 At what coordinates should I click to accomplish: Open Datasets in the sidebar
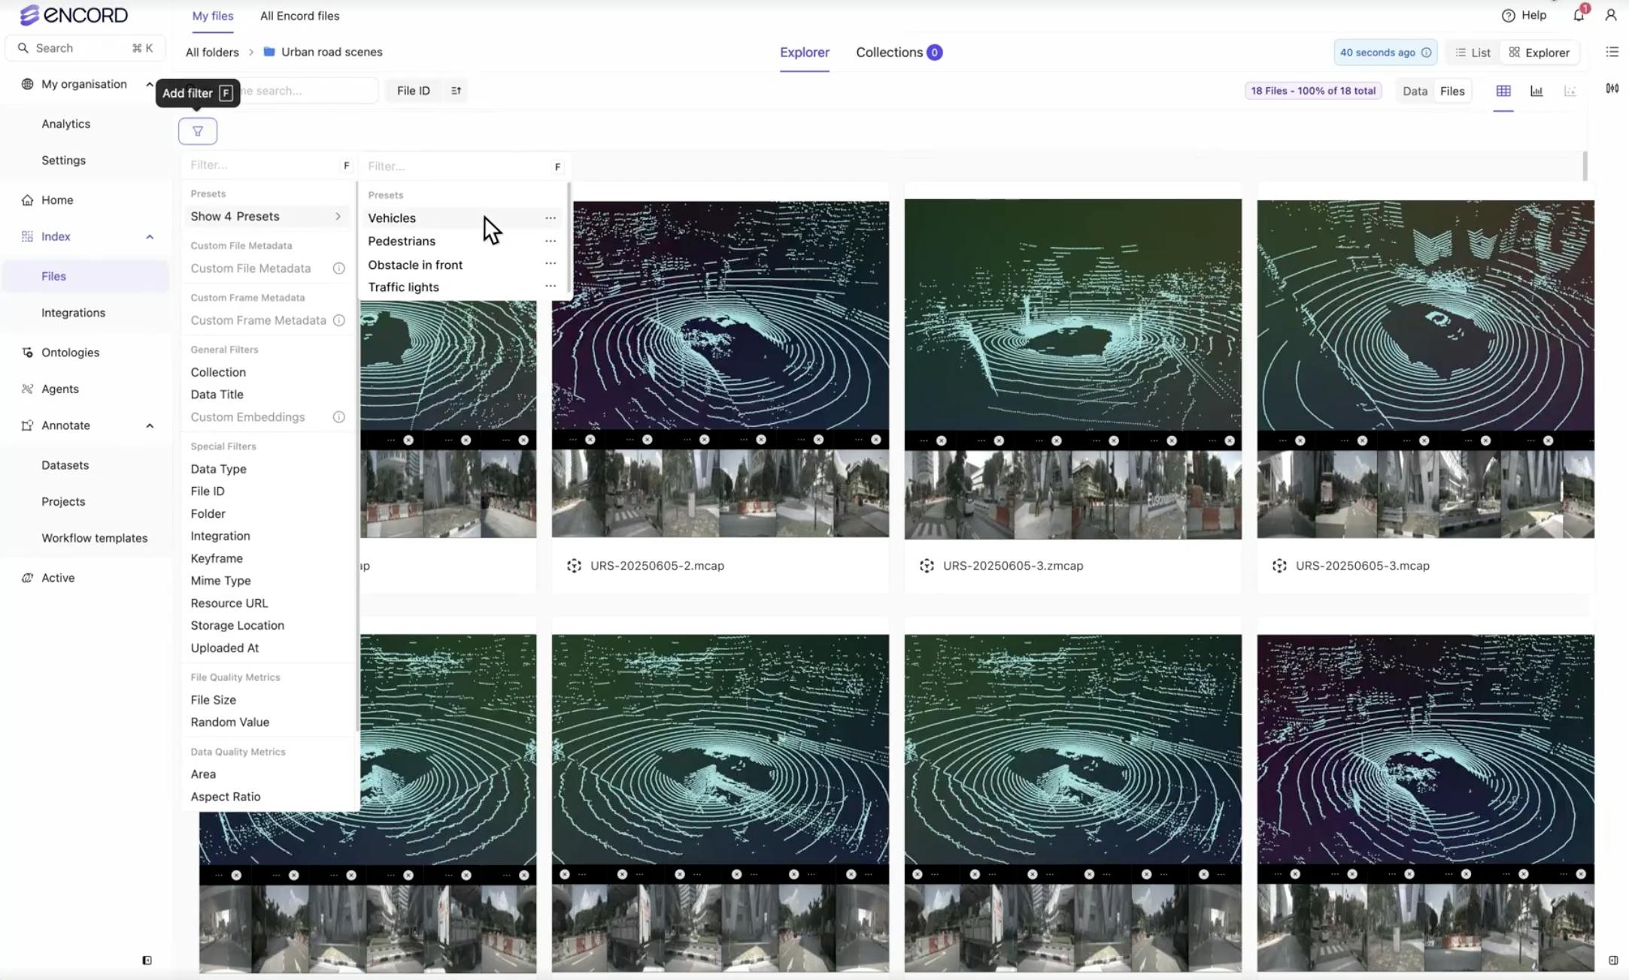(65, 465)
